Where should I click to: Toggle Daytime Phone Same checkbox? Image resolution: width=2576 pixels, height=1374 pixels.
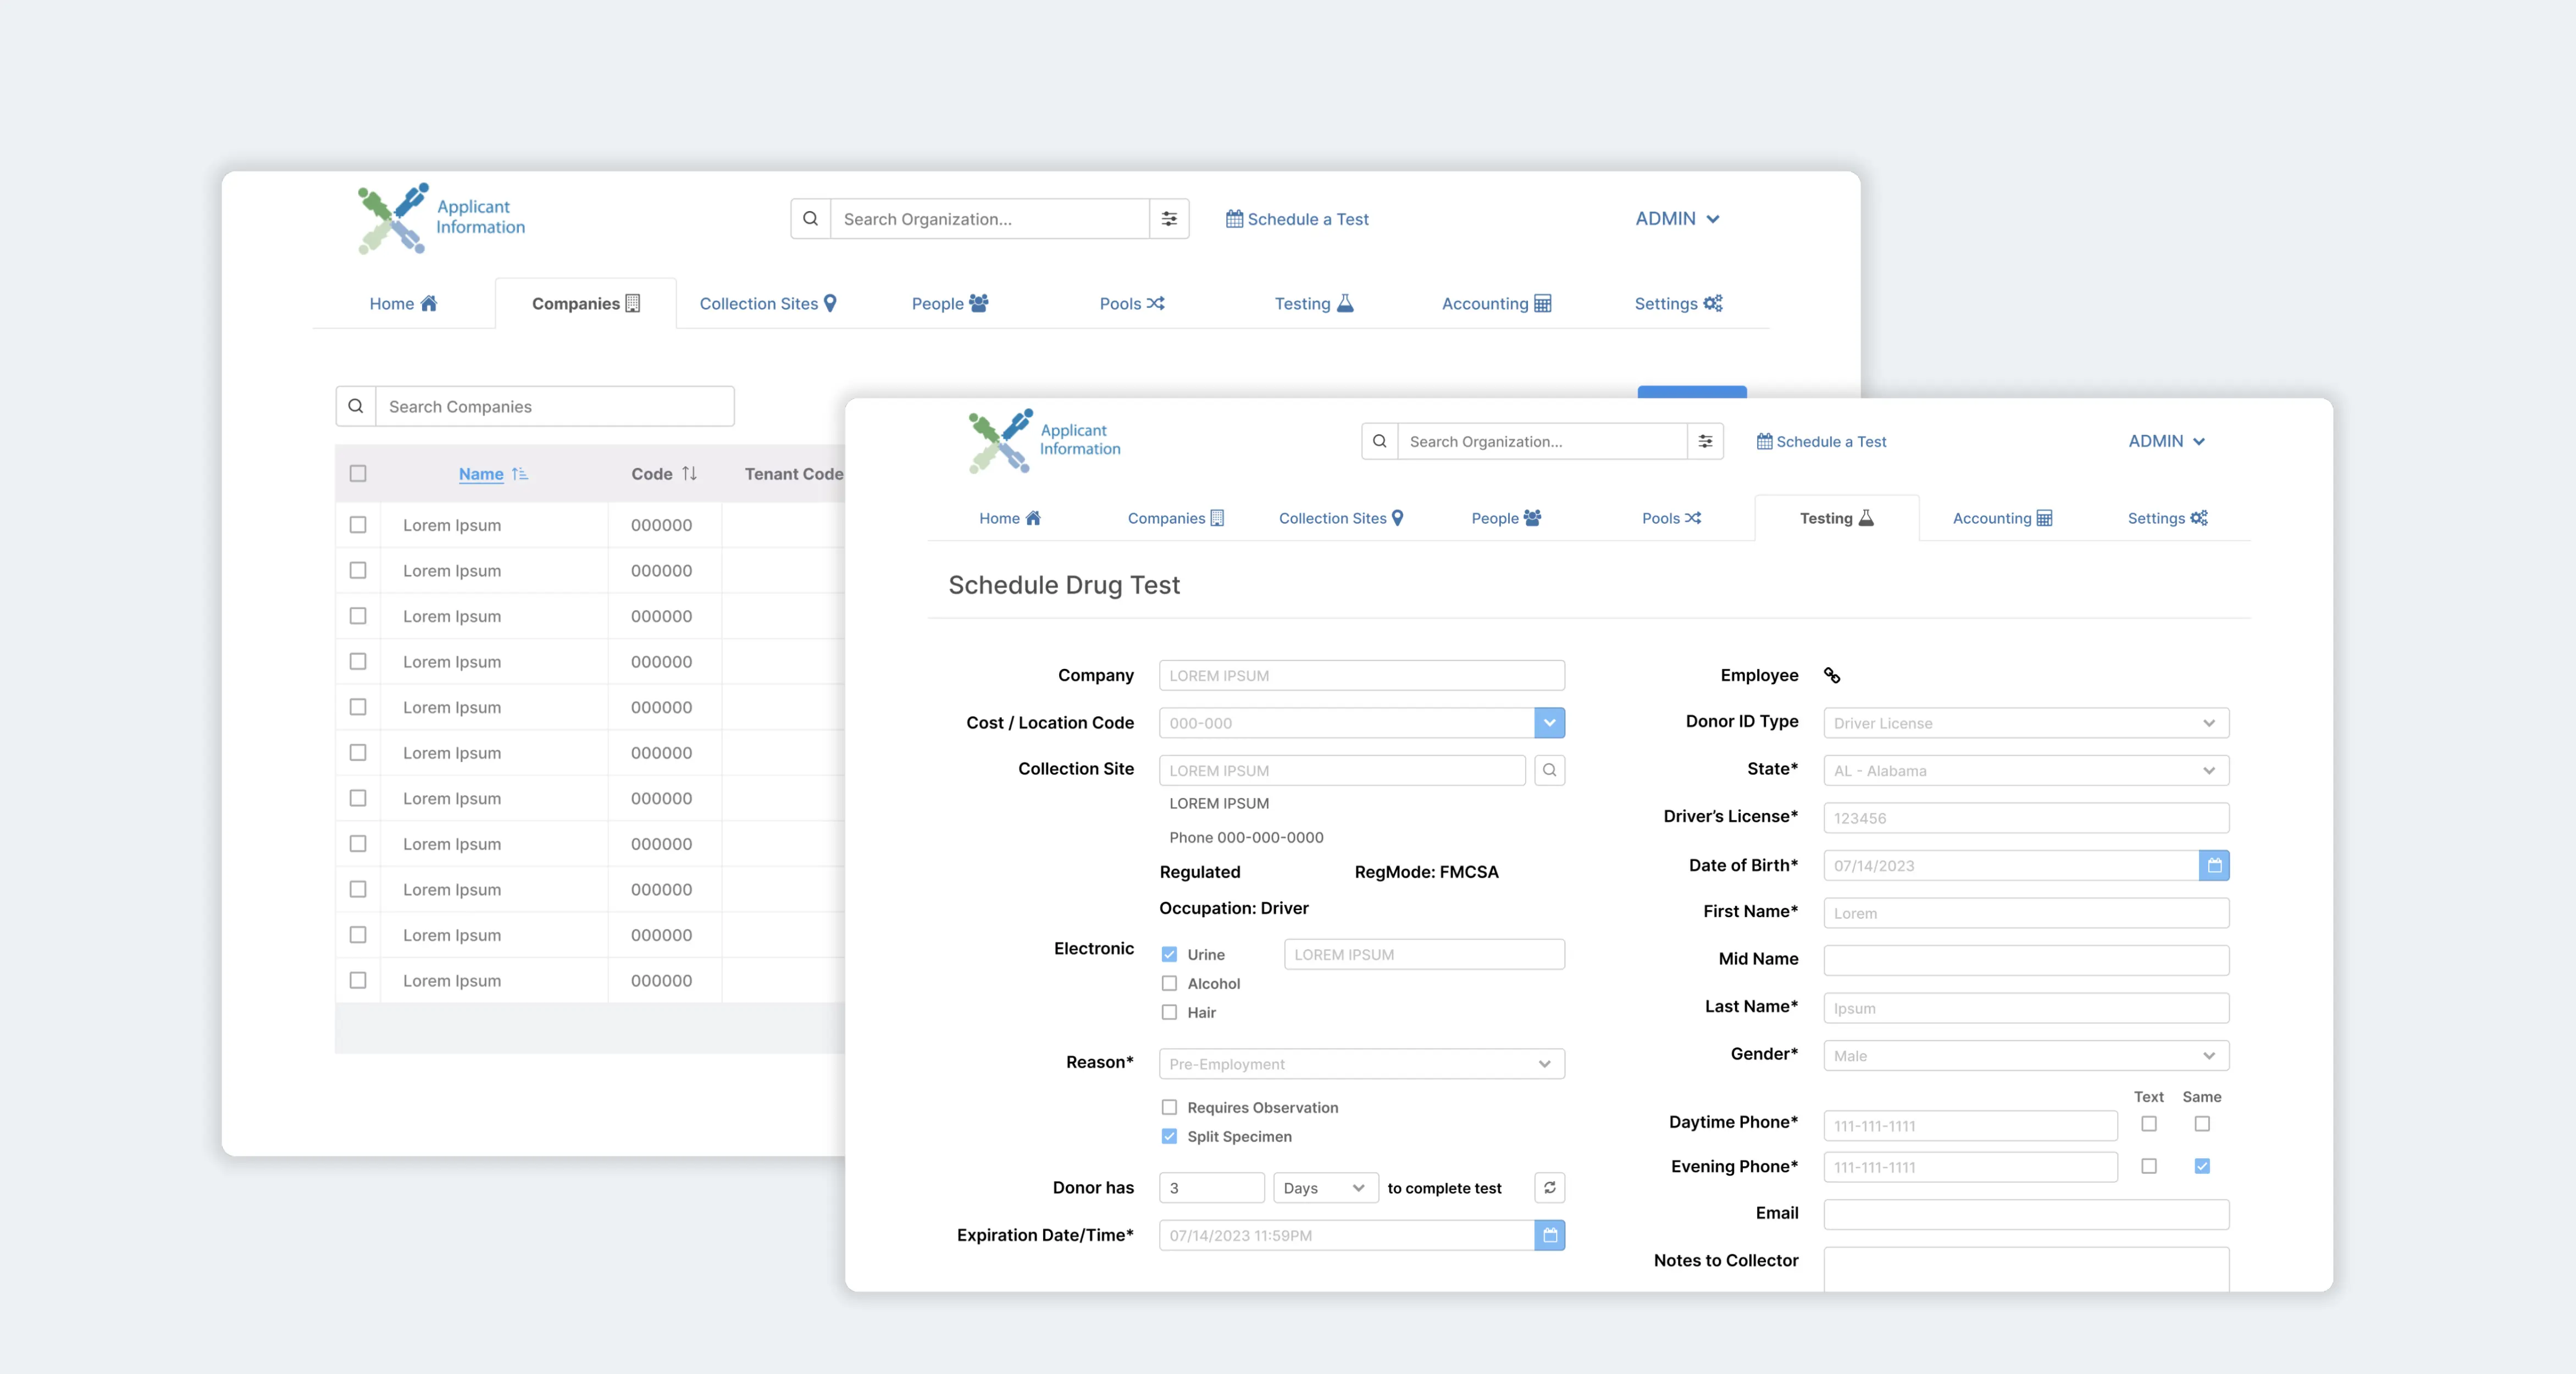coord(2202,1124)
